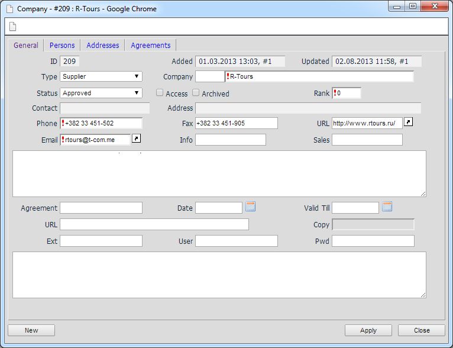Click the New button
The width and height of the screenshot is (453, 348).
[31, 330]
